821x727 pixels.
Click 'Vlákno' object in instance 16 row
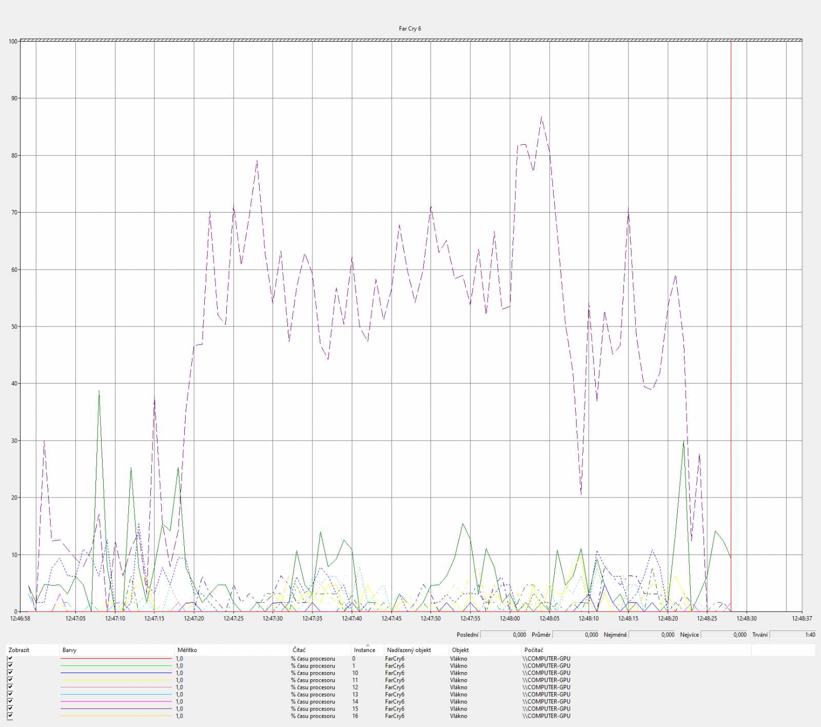tap(459, 716)
